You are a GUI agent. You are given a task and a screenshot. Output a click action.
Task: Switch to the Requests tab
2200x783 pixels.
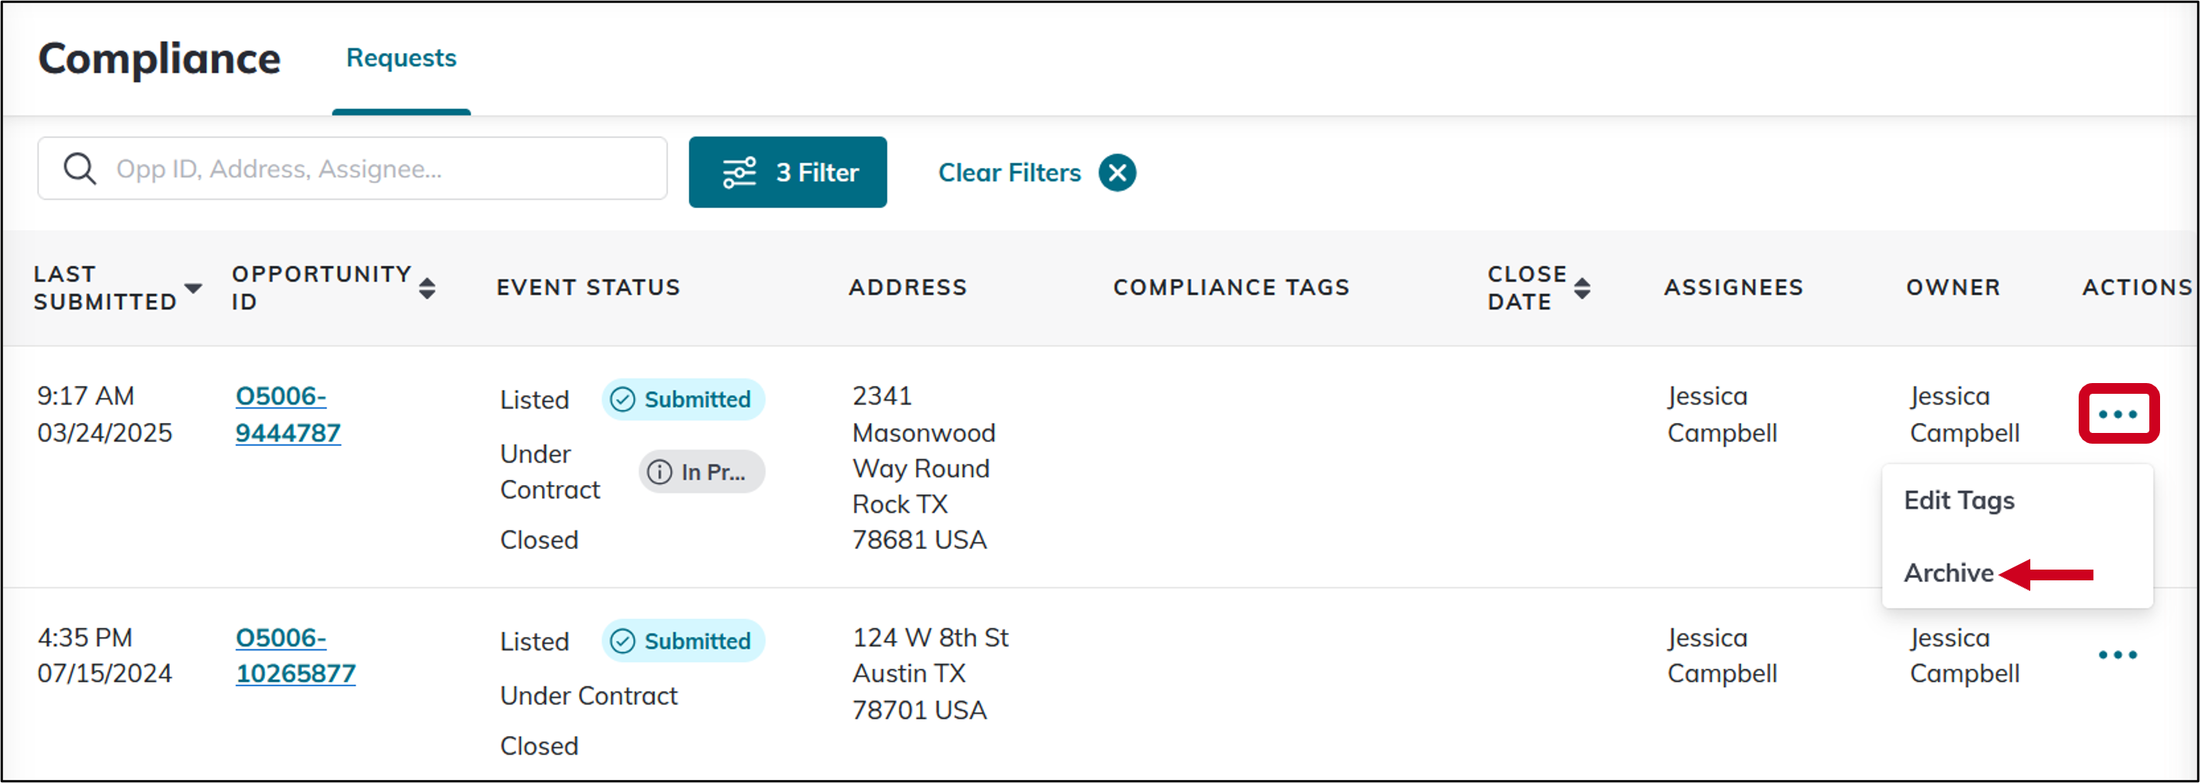401,58
